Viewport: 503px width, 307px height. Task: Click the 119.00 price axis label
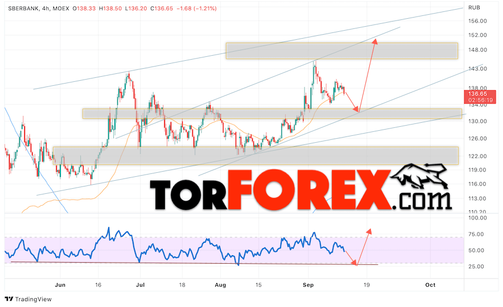pos(477,170)
